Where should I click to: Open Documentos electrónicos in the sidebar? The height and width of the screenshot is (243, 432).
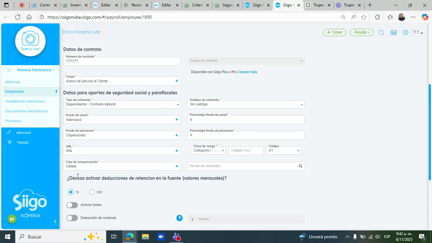pyautogui.click(x=27, y=111)
